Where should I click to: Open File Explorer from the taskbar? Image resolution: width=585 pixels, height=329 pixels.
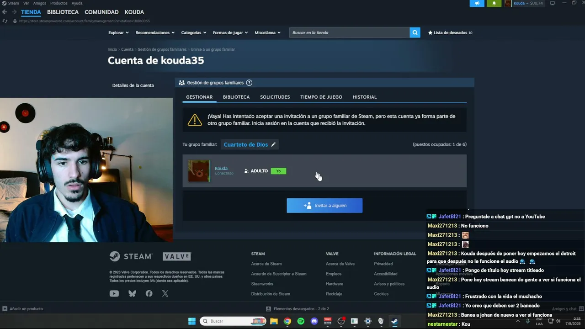274,321
